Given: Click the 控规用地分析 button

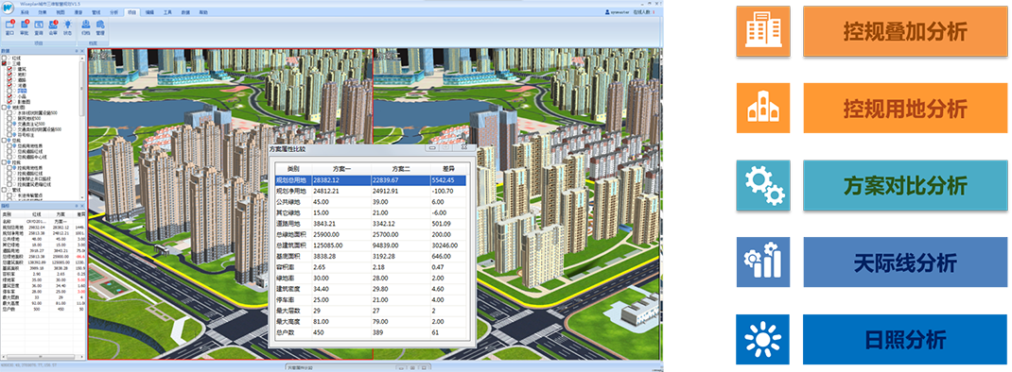Looking at the screenshot, I should coord(905,109).
